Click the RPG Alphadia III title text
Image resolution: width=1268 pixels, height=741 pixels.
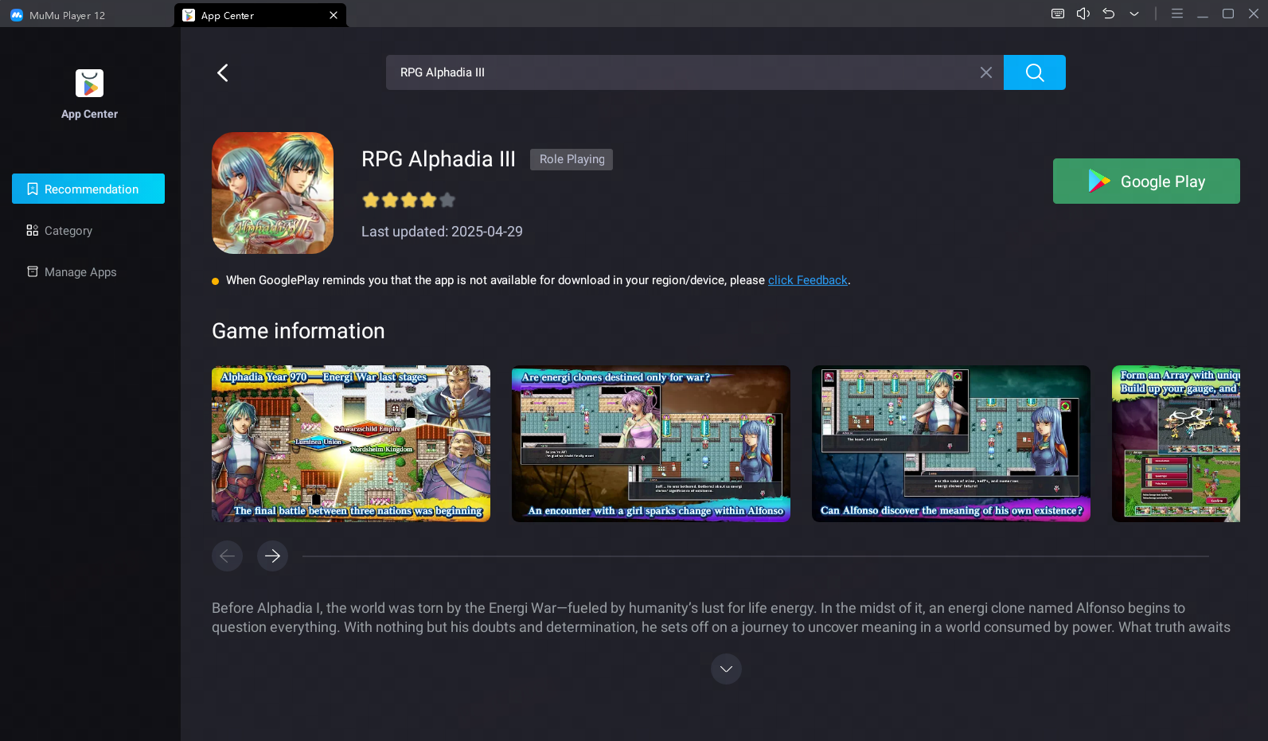point(439,159)
